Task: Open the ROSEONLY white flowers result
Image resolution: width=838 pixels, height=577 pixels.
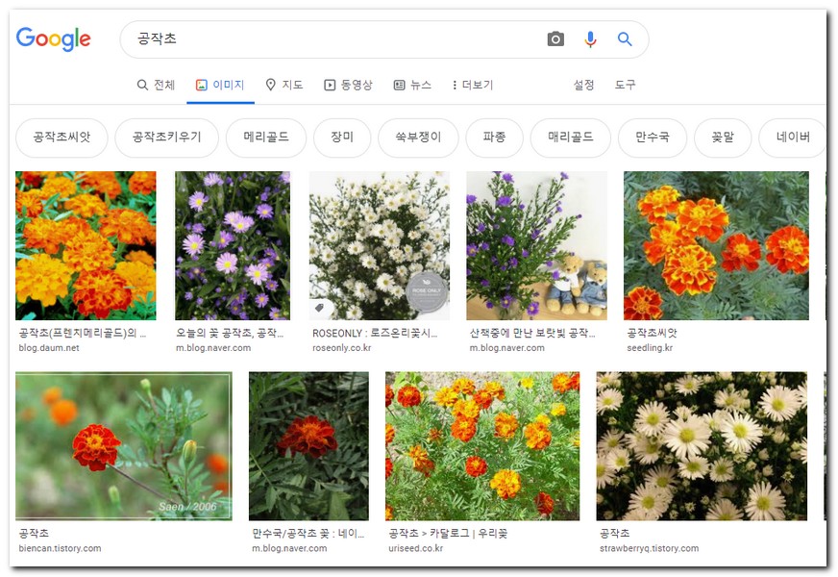Action: [379, 245]
